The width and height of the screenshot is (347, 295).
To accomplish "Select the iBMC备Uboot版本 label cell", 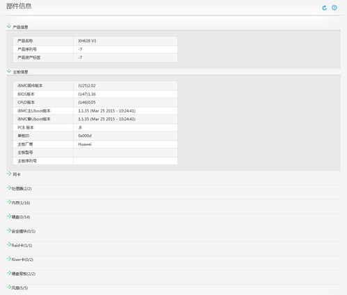I will (43, 119).
